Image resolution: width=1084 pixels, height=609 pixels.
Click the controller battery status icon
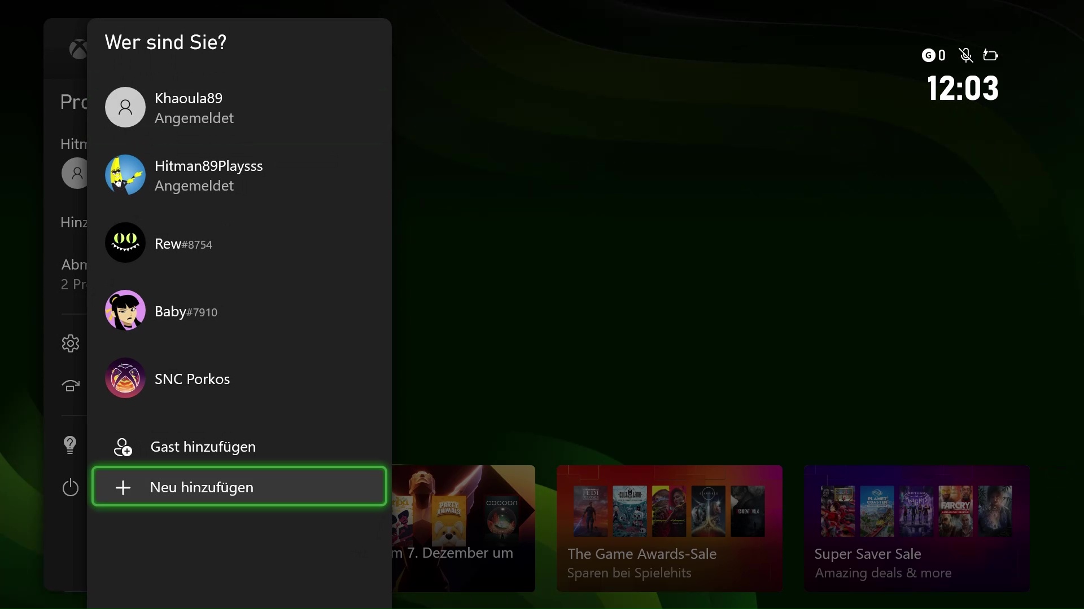(991, 55)
